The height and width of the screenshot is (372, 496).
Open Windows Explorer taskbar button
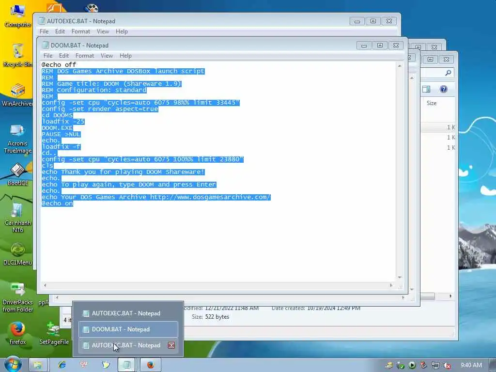coord(38,365)
